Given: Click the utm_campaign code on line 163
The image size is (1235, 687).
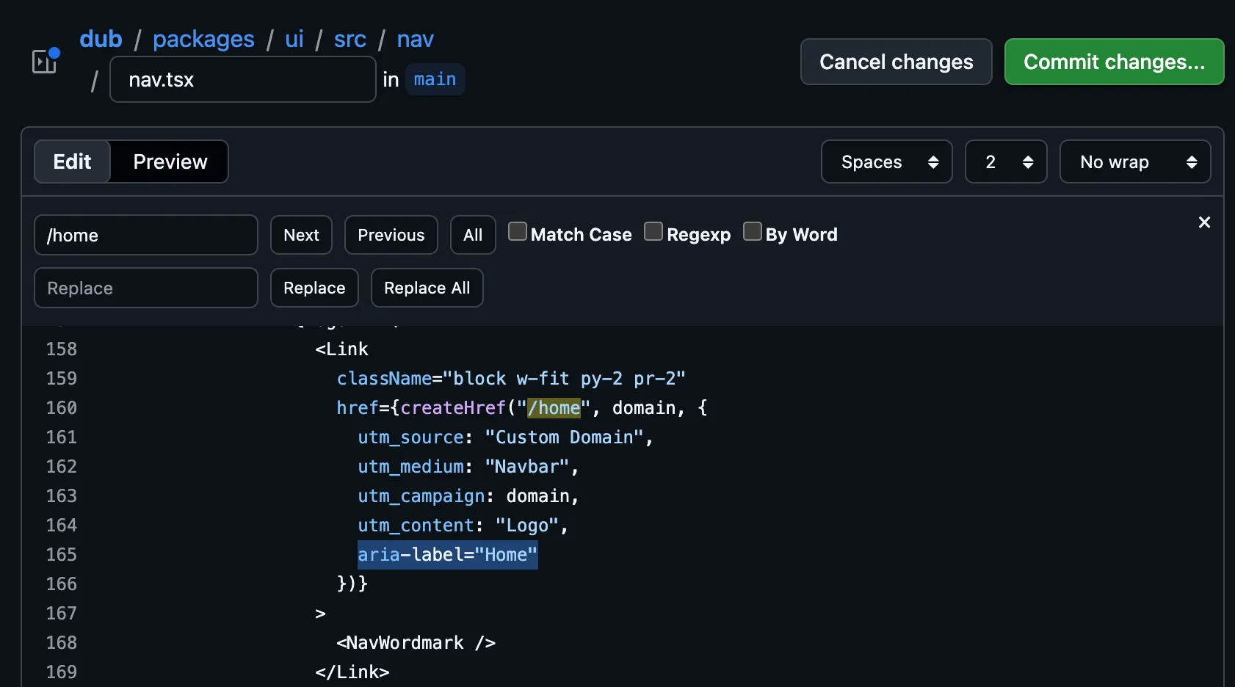Looking at the screenshot, I should pyautogui.click(x=421, y=496).
